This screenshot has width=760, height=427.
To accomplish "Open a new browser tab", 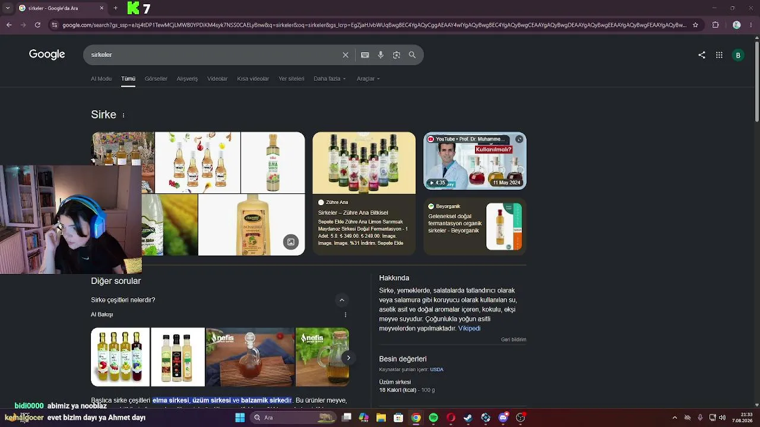I will [115, 8].
